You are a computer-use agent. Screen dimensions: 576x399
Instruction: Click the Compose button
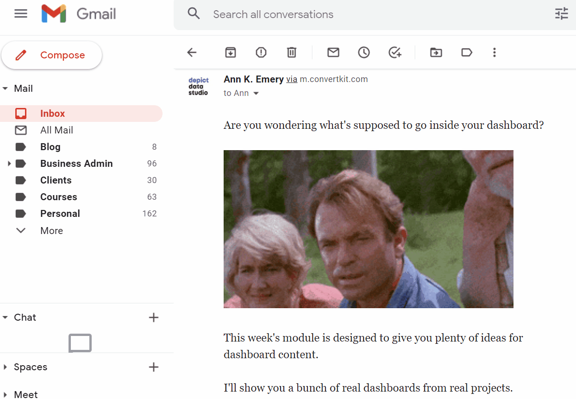point(51,55)
